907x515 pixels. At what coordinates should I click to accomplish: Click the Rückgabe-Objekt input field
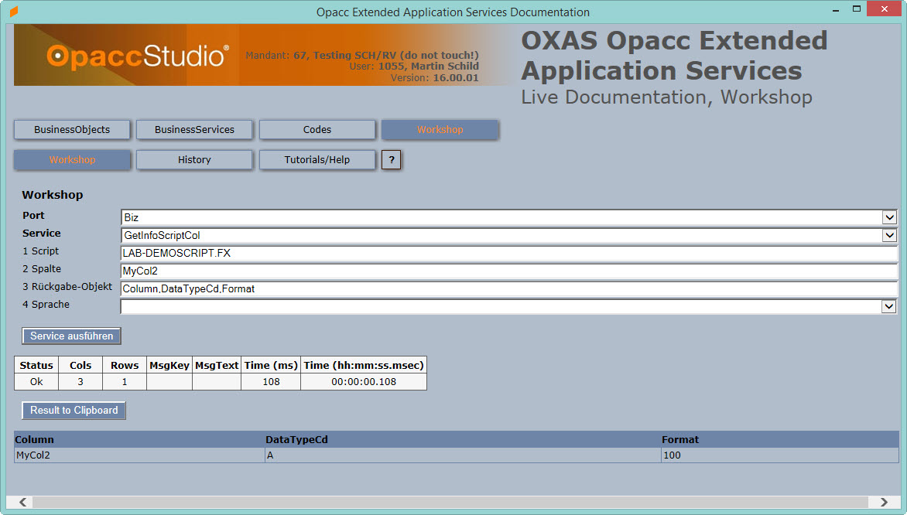(x=509, y=289)
